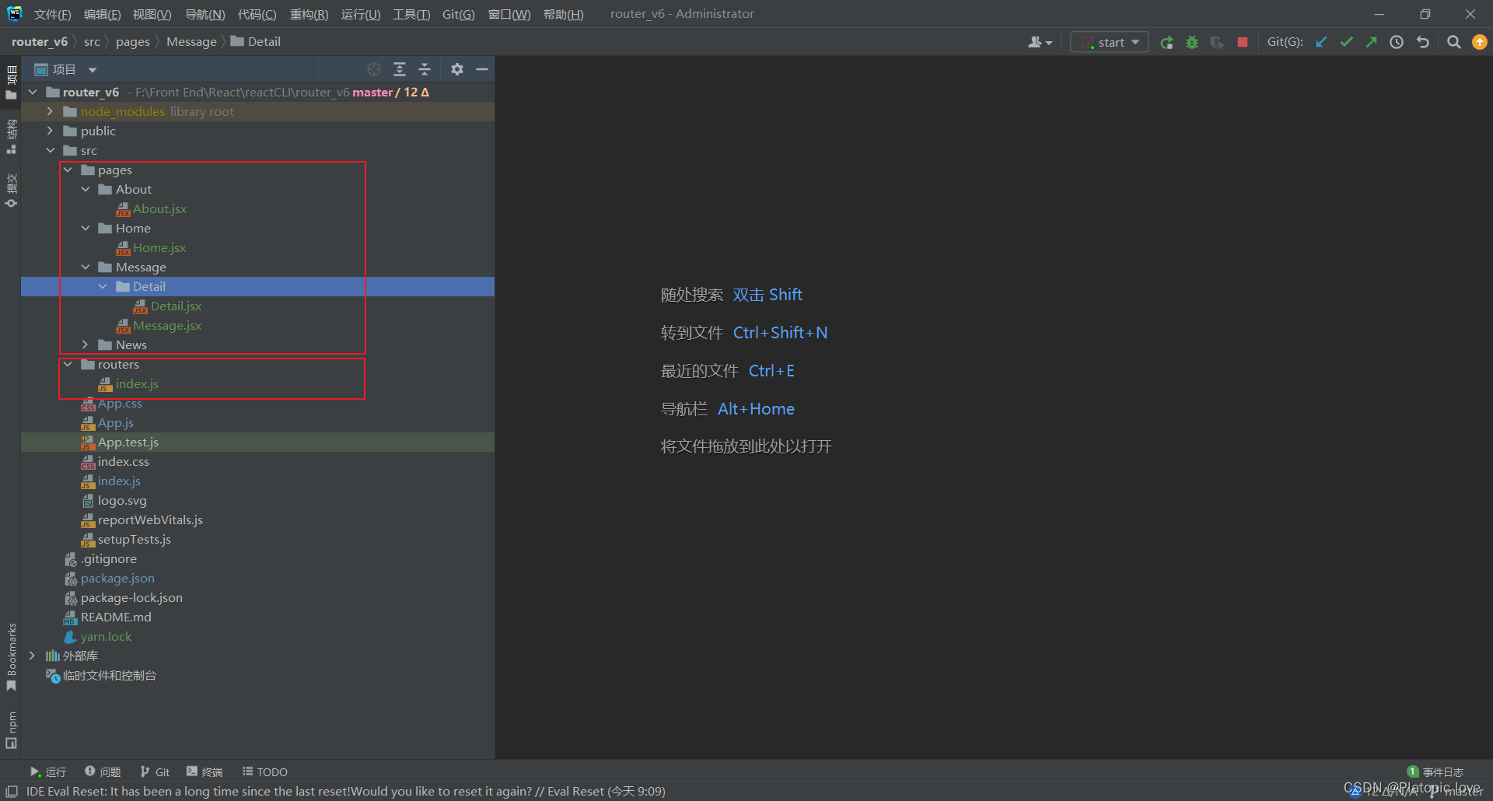
Task: Click the Git Update Project arrow
Action: pos(1321,42)
